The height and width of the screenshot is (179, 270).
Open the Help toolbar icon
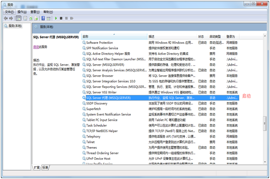click(x=43, y=18)
